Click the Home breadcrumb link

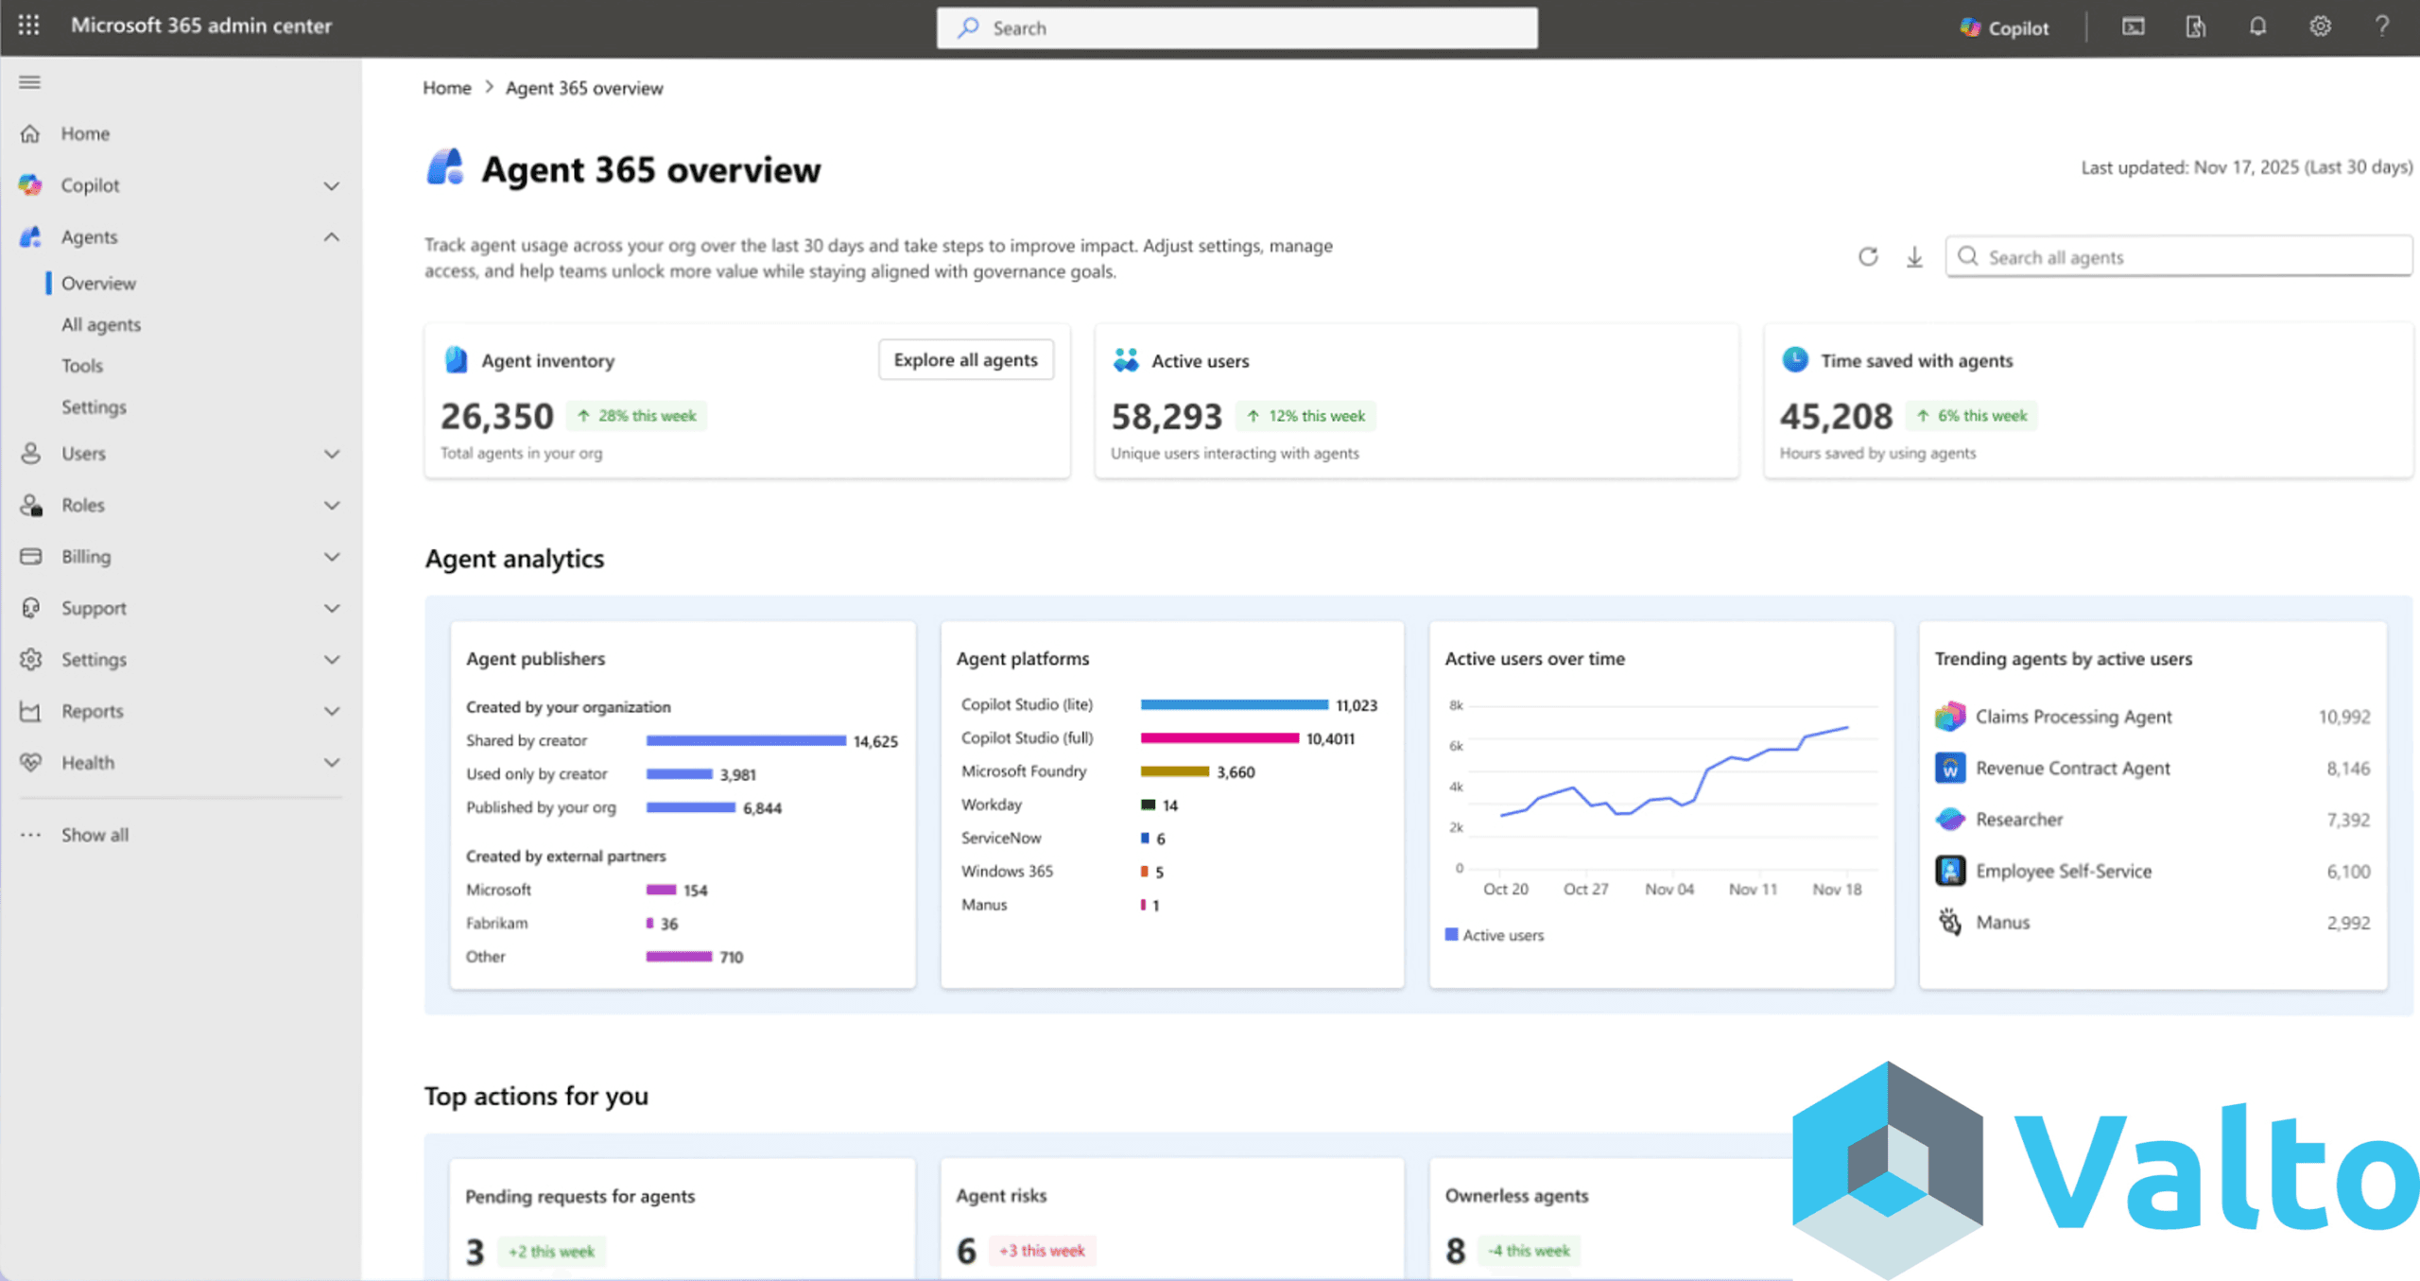(446, 88)
